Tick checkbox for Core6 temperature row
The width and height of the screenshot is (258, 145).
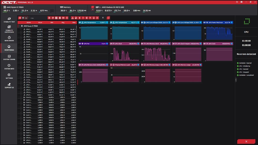[21, 54]
